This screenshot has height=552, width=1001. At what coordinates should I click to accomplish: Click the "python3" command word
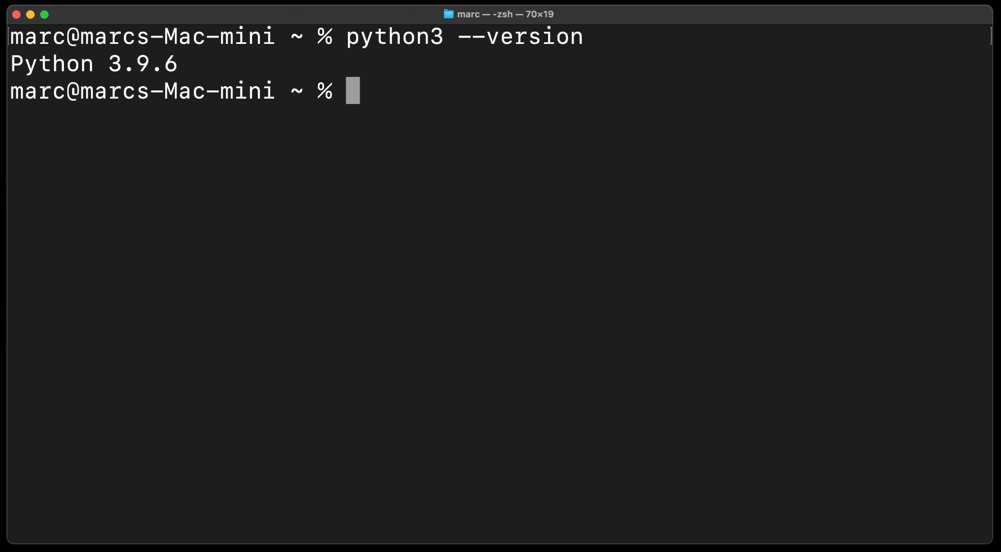pos(394,37)
